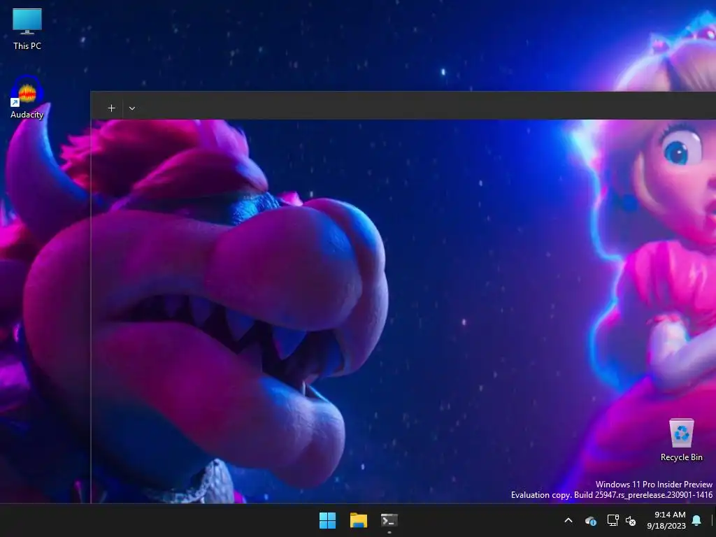Switch to Terminal via taskbar icon
The image size is (716, 537).
[389, 520]
